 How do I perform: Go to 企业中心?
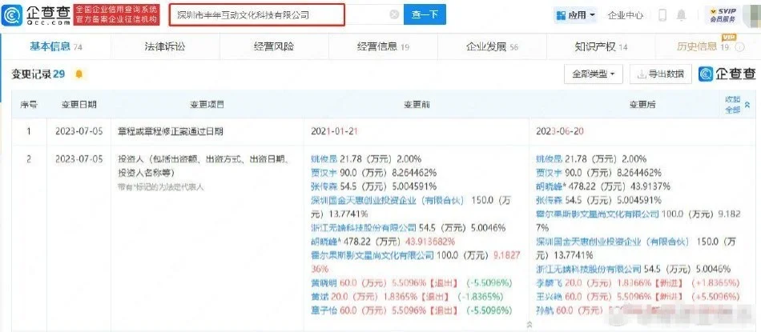625,15
